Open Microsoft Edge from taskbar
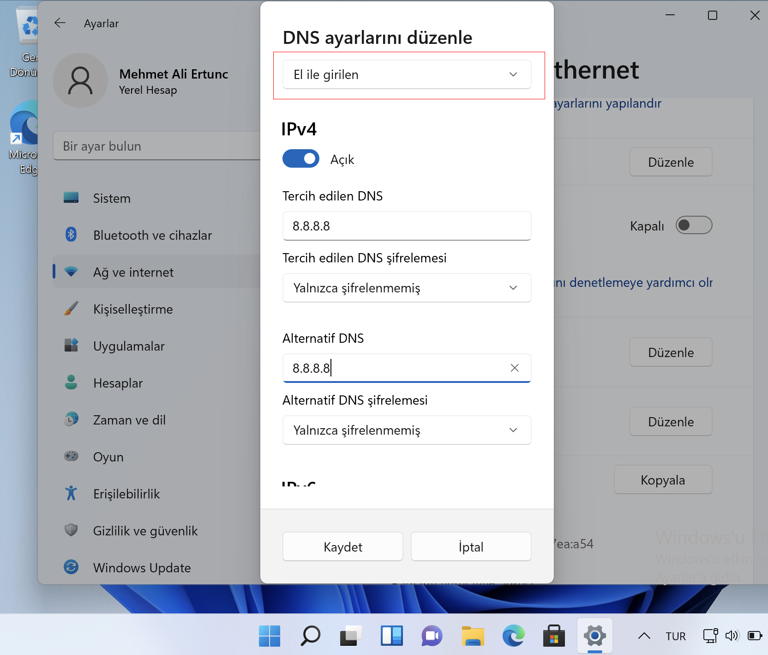Image resolution: width=768 pixels, height=655 pixels. pyautogui.click(x=513, y=636)
